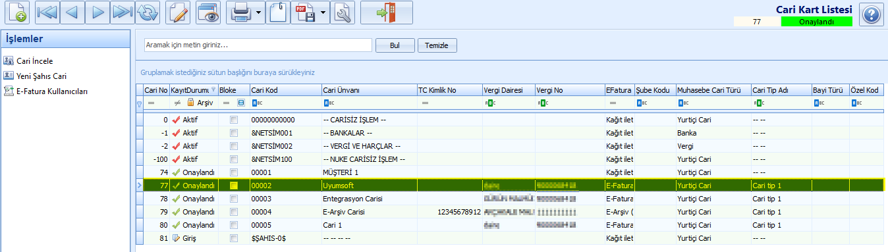The width and height of the screenshot is (888, 252).
Task: Click the Temizle clear button
Action: [437, 45]
